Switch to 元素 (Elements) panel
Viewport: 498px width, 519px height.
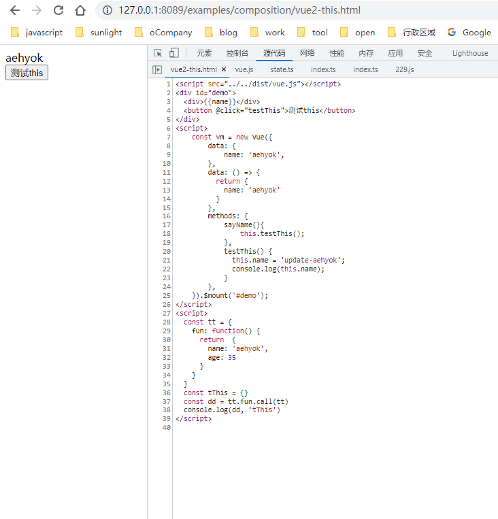point(204,53)
